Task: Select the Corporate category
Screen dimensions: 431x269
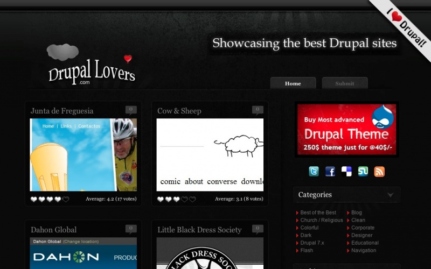Action: point(363,228)
